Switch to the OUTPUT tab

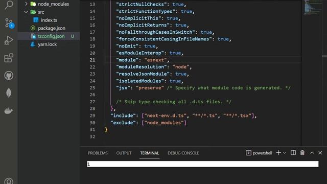click(x=124, y=153)
